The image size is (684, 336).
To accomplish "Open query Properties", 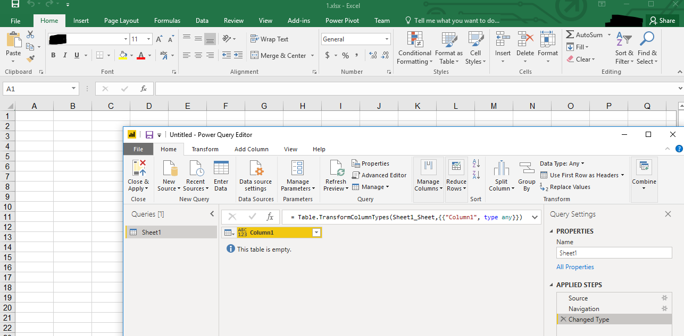I will (x=371, y=163).
